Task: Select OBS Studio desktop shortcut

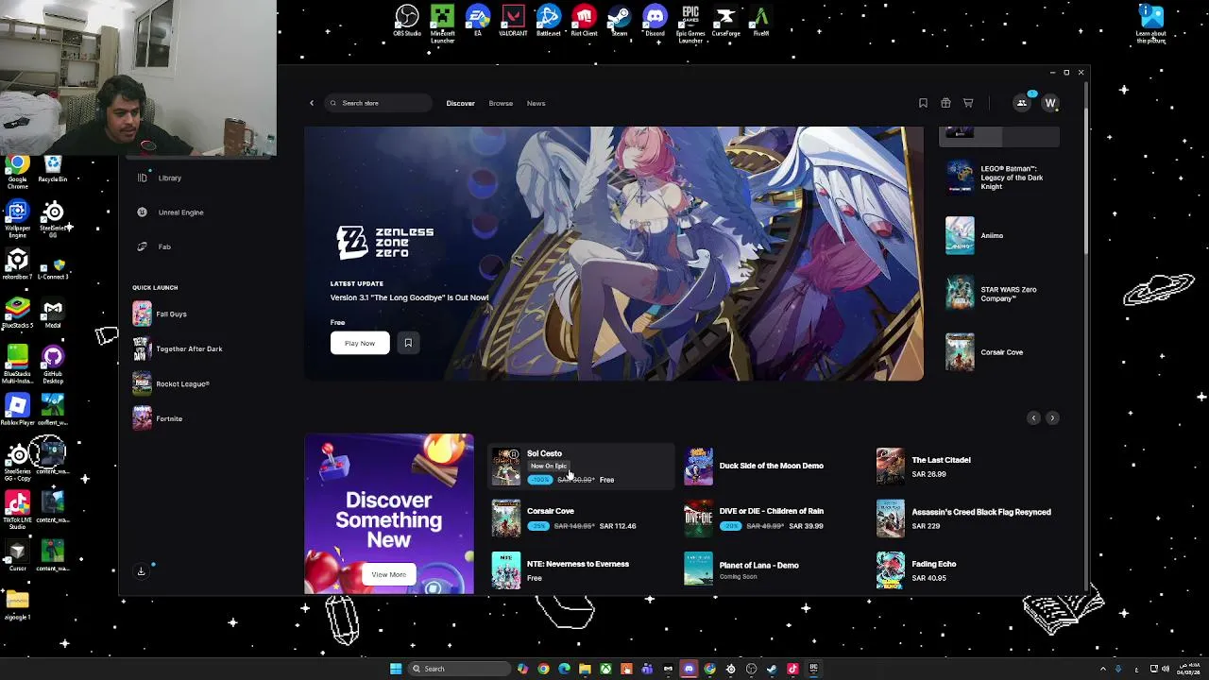Action: click(407, 21)
